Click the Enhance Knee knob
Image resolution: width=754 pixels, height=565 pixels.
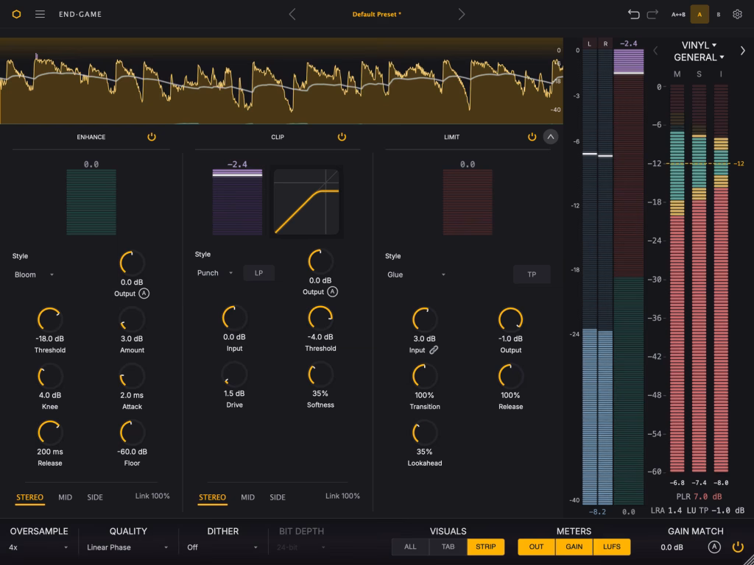(50, 376)
